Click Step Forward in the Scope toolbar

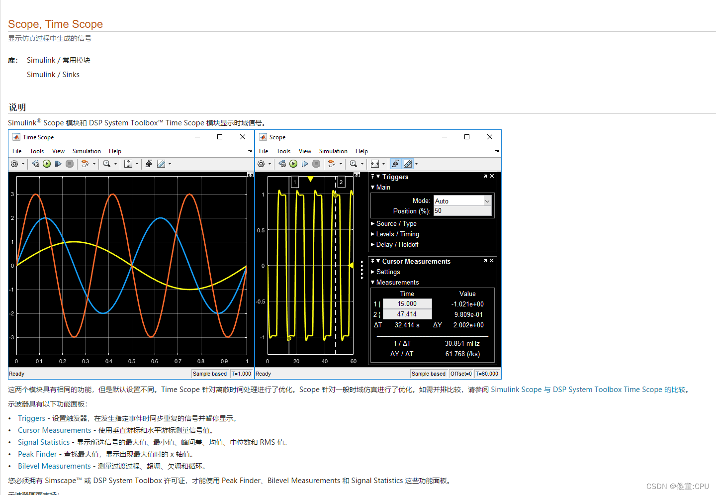(305, 164)
